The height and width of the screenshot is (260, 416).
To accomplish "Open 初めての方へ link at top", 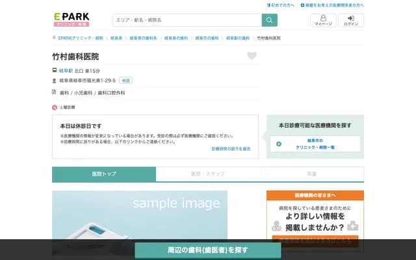I will pos(281,5).
